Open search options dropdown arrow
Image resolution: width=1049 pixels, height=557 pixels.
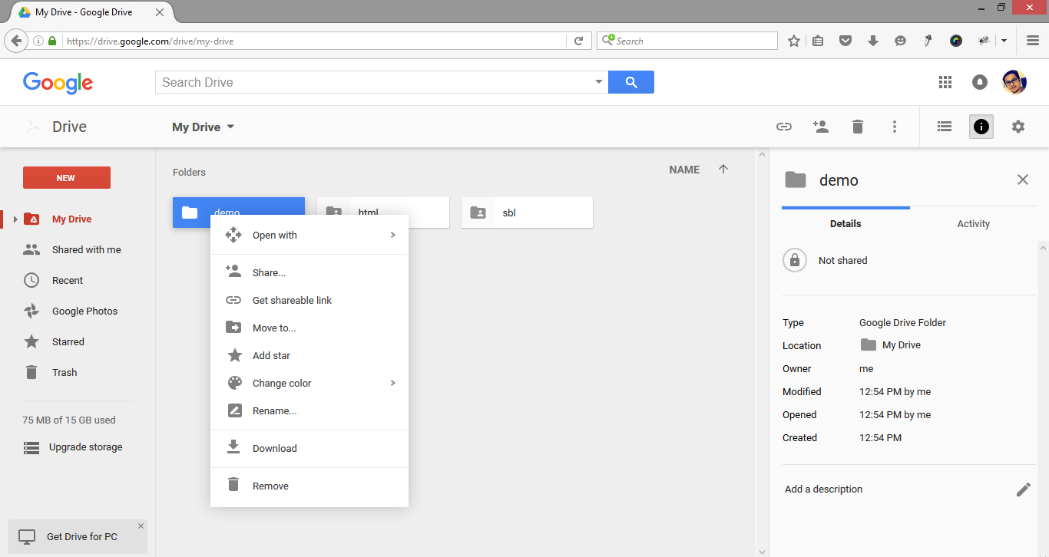point(598,81)
